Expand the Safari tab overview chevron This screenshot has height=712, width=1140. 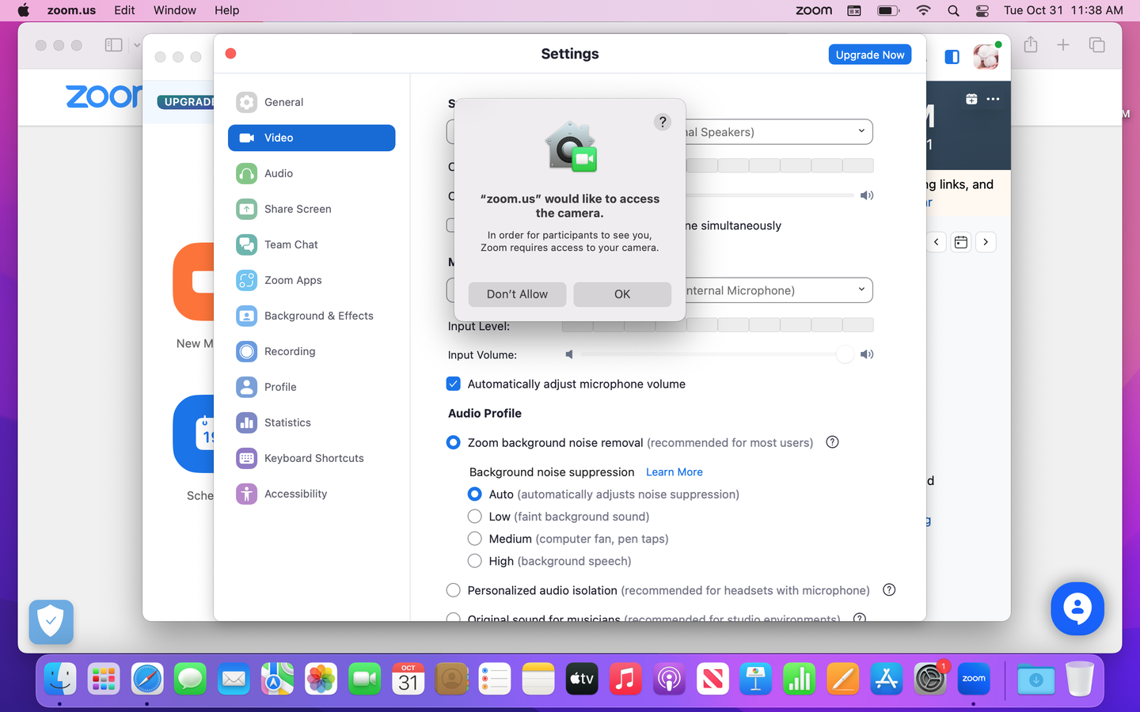(x=136, y=45)
